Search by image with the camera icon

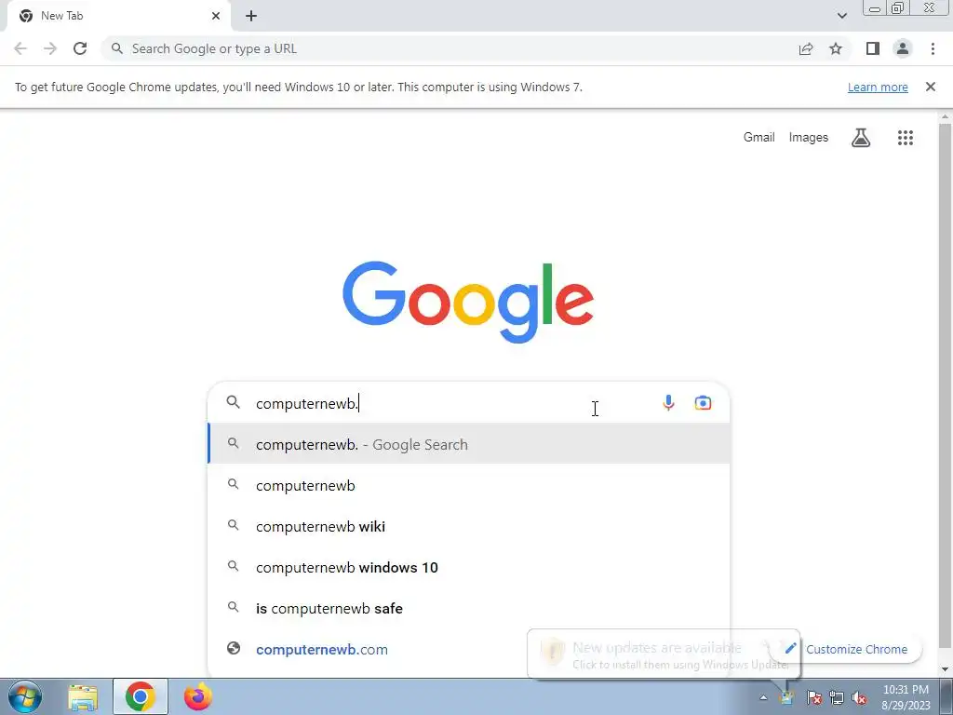704,403
